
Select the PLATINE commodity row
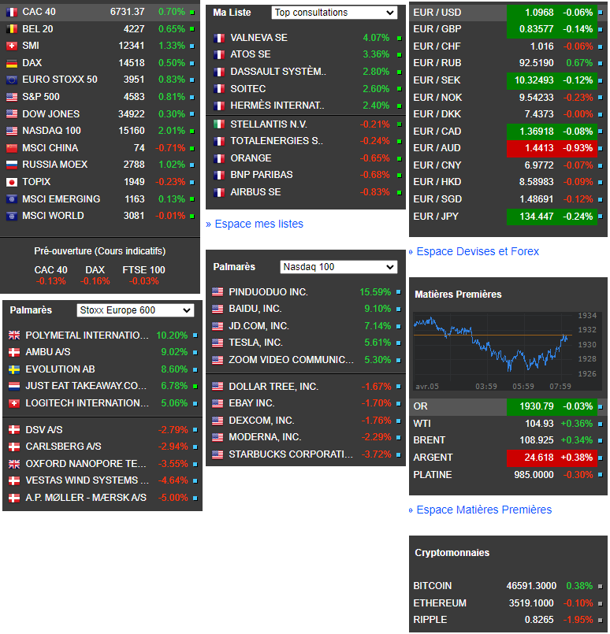[x=508, y=475]
